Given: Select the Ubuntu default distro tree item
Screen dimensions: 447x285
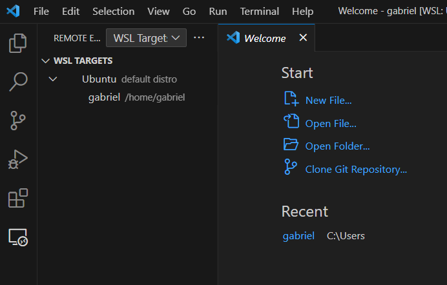Looking at the screenshot, I should click(x=127, y=79).
